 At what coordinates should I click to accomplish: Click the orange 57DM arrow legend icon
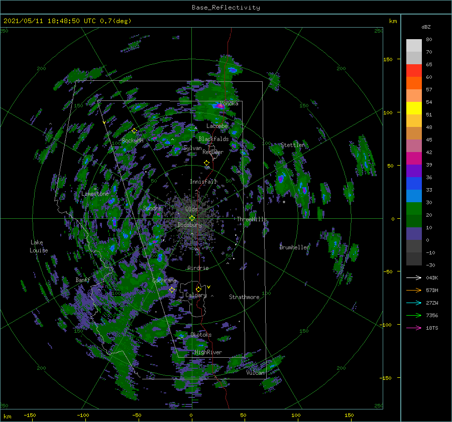[x=414, y=291]
